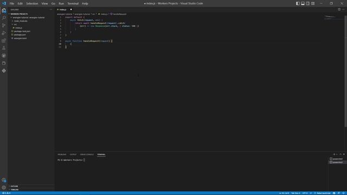Click the line and column status item
347x195 pixels.
click(284, 193)
